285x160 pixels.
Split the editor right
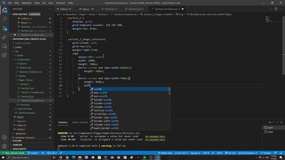(276, 9)
